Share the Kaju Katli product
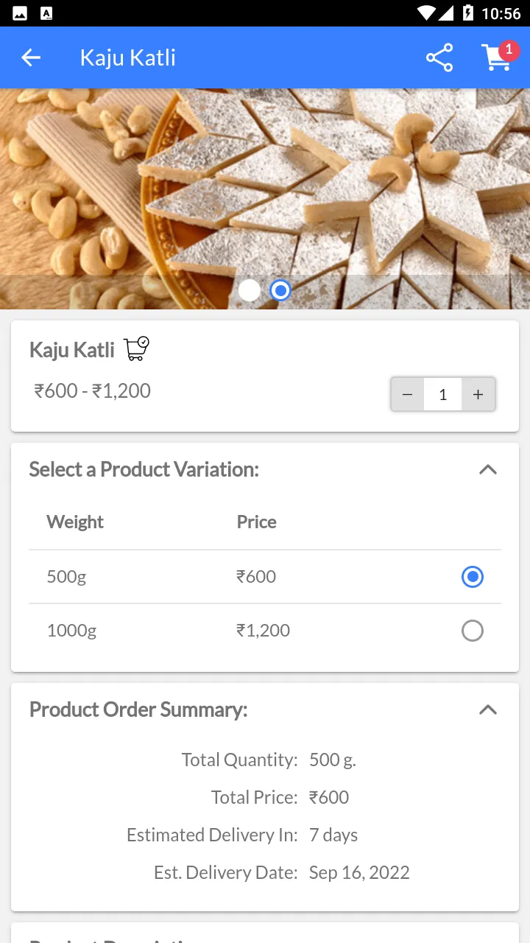 coord(439,58)
